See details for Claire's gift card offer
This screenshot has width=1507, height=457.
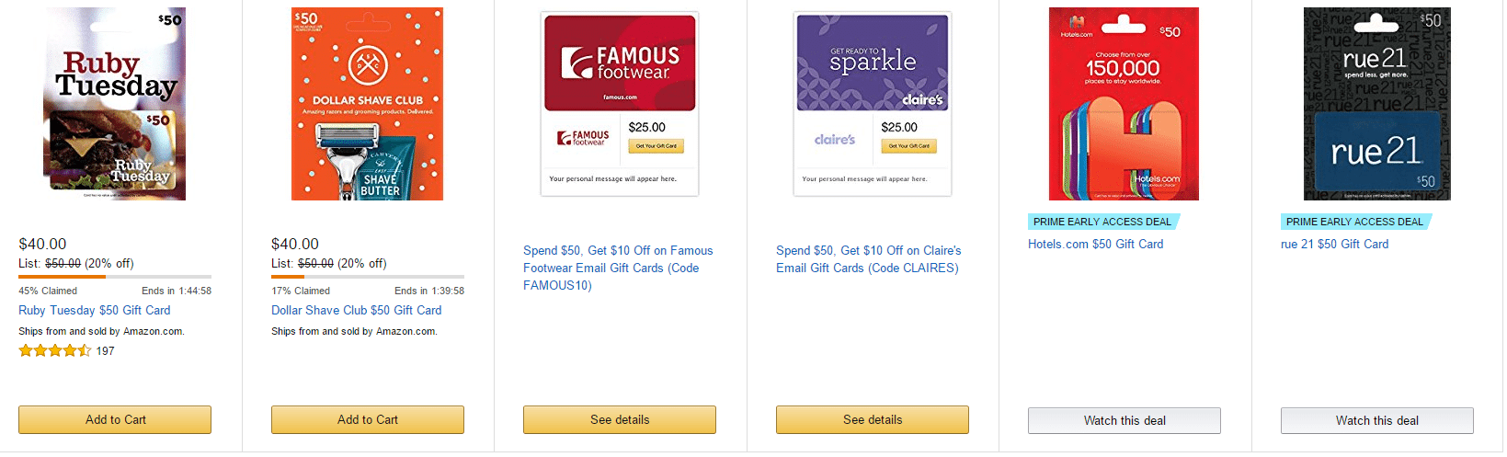(x=872, y=419)
